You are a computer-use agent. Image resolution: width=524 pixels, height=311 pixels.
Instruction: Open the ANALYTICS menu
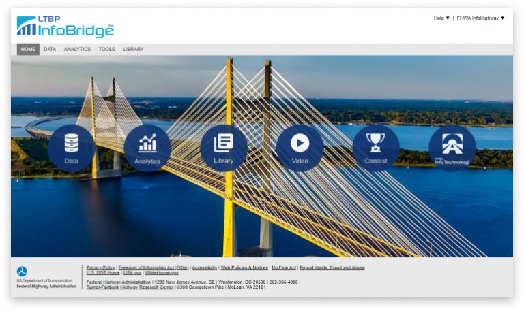click(77, 49)
